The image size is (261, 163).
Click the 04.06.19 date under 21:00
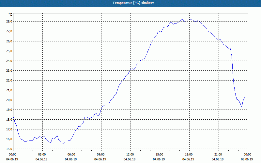pos(218,159)
